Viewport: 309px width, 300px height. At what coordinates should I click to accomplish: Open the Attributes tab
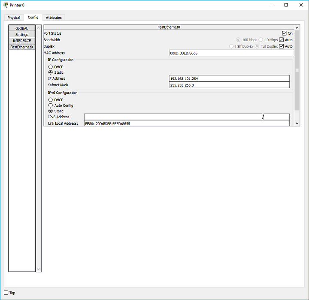click(54, 18)
